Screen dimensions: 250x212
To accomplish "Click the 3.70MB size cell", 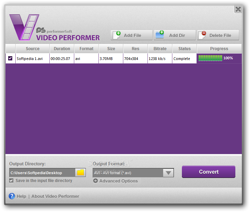I will click(x=111, y=59).
